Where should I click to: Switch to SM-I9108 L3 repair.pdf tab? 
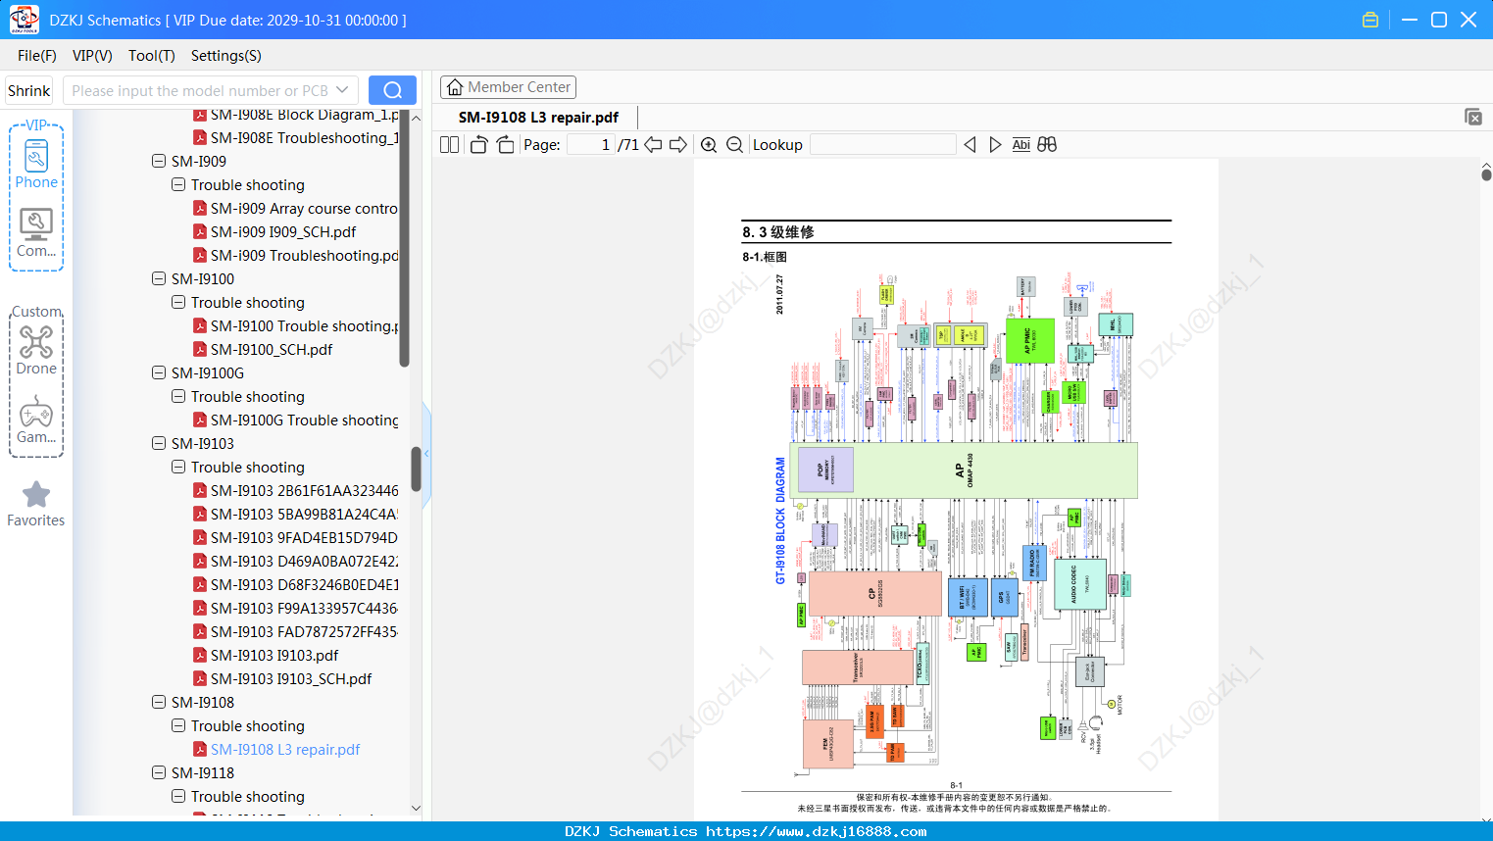[x=538, y=118]
